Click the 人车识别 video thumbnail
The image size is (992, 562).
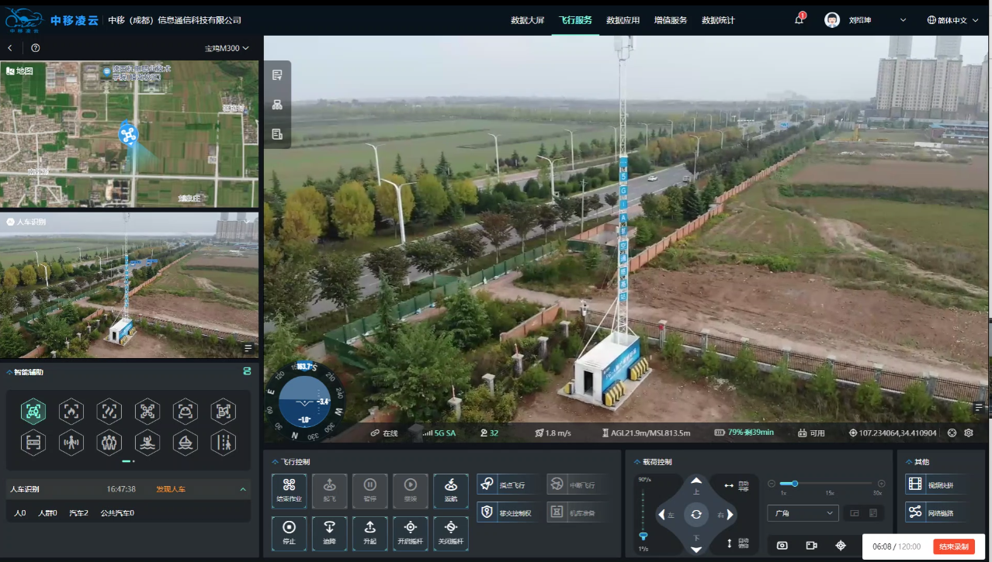pos(130,284)
